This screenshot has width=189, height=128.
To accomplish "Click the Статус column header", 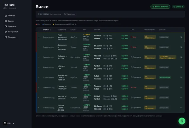I will [162, 30].
